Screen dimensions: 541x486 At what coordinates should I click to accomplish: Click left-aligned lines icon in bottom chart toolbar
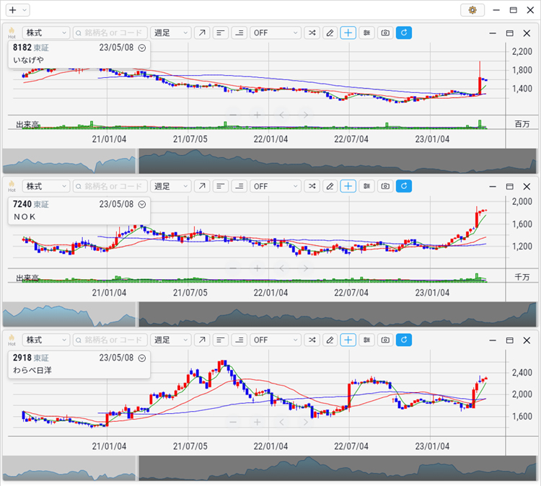tap(220, 340)
